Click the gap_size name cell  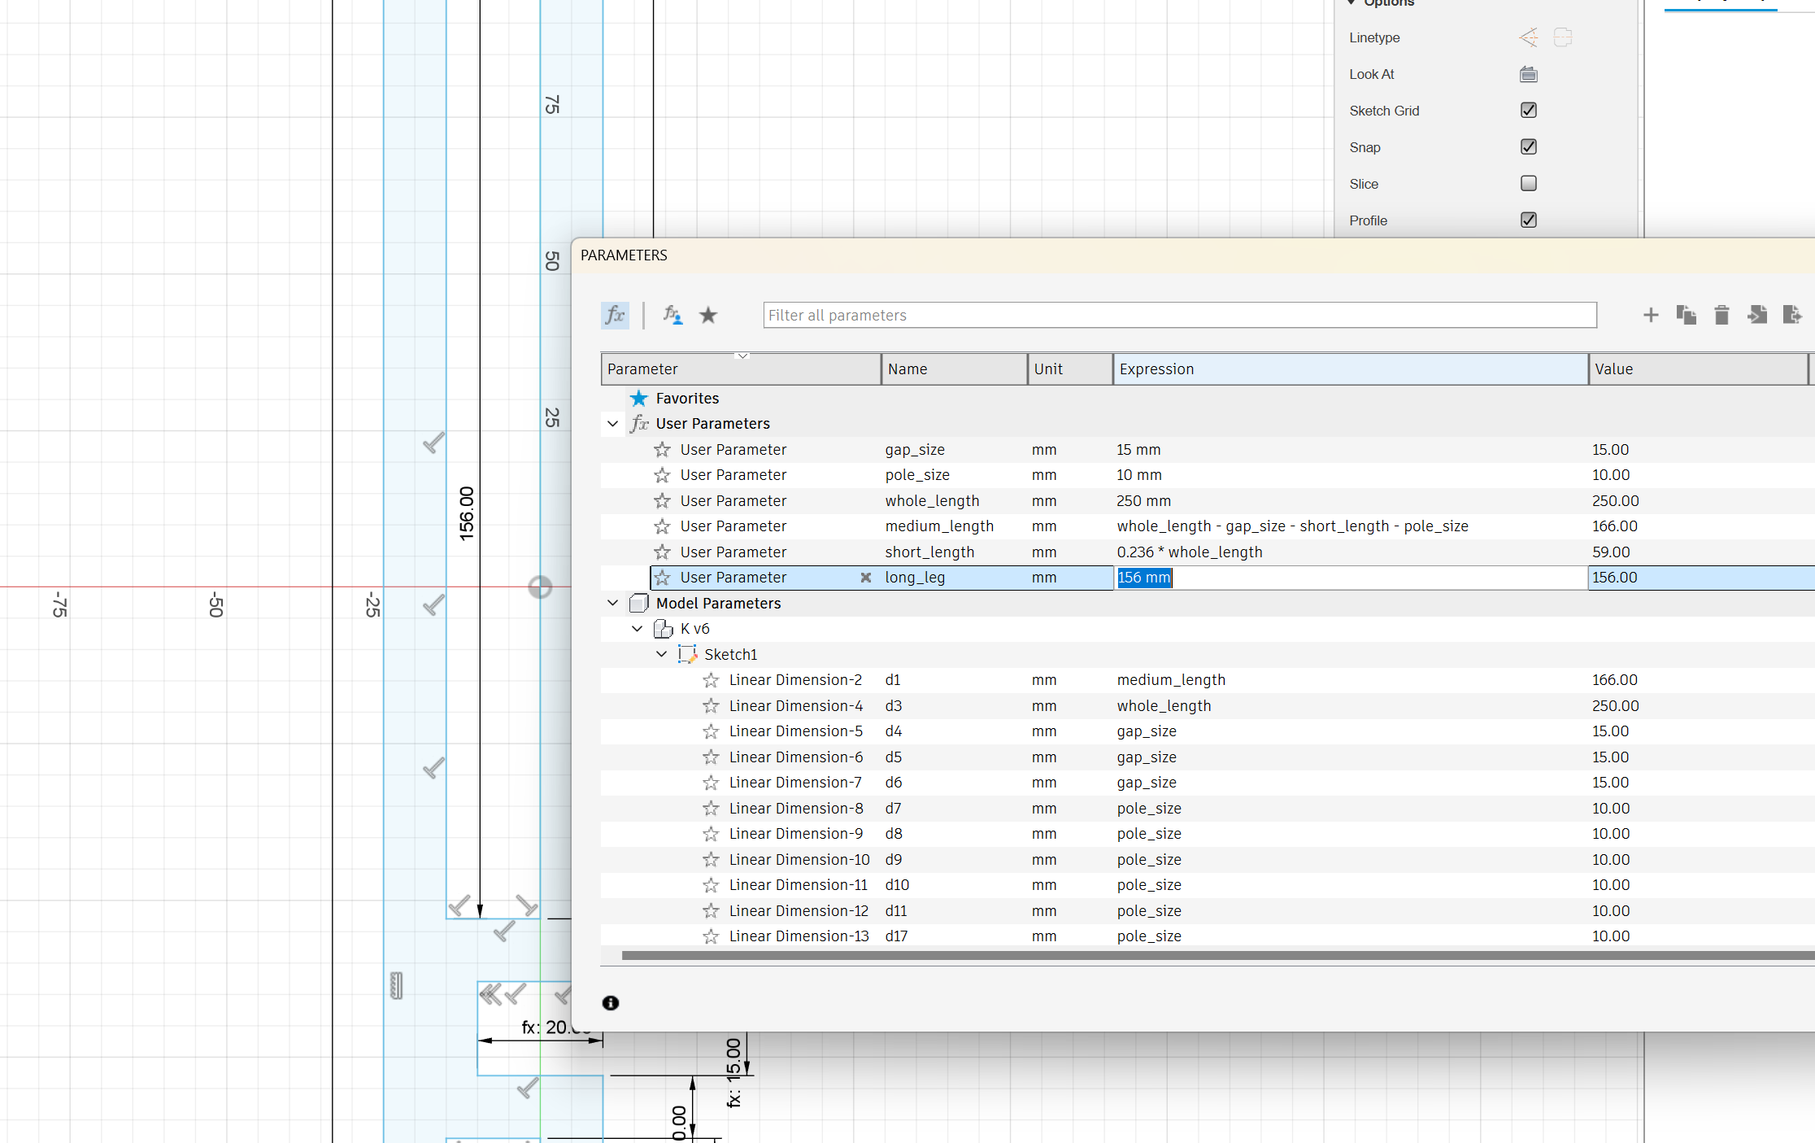point(915,450)
